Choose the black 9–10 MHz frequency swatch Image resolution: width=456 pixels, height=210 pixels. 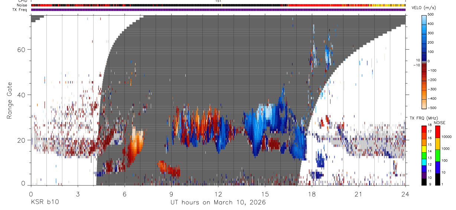(424, 181)
